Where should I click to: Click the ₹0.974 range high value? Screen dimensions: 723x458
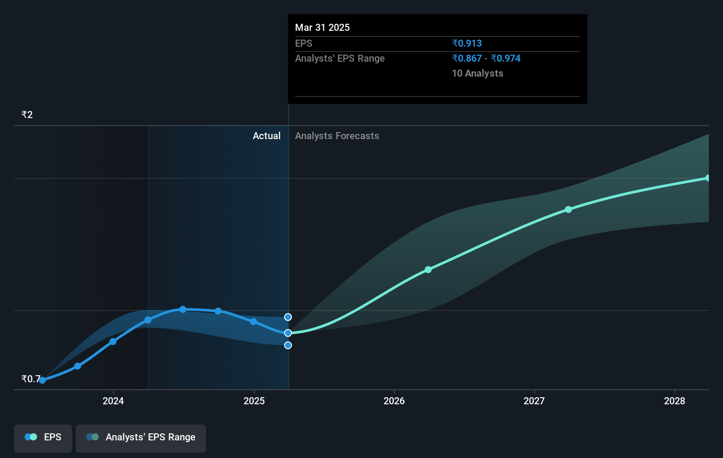[505, 58]
